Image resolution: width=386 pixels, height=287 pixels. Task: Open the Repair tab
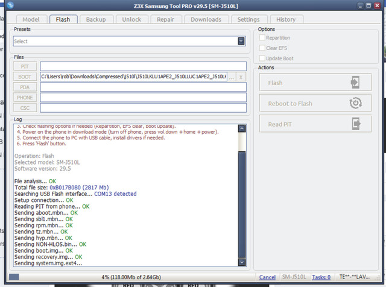(x=165, y=19)
